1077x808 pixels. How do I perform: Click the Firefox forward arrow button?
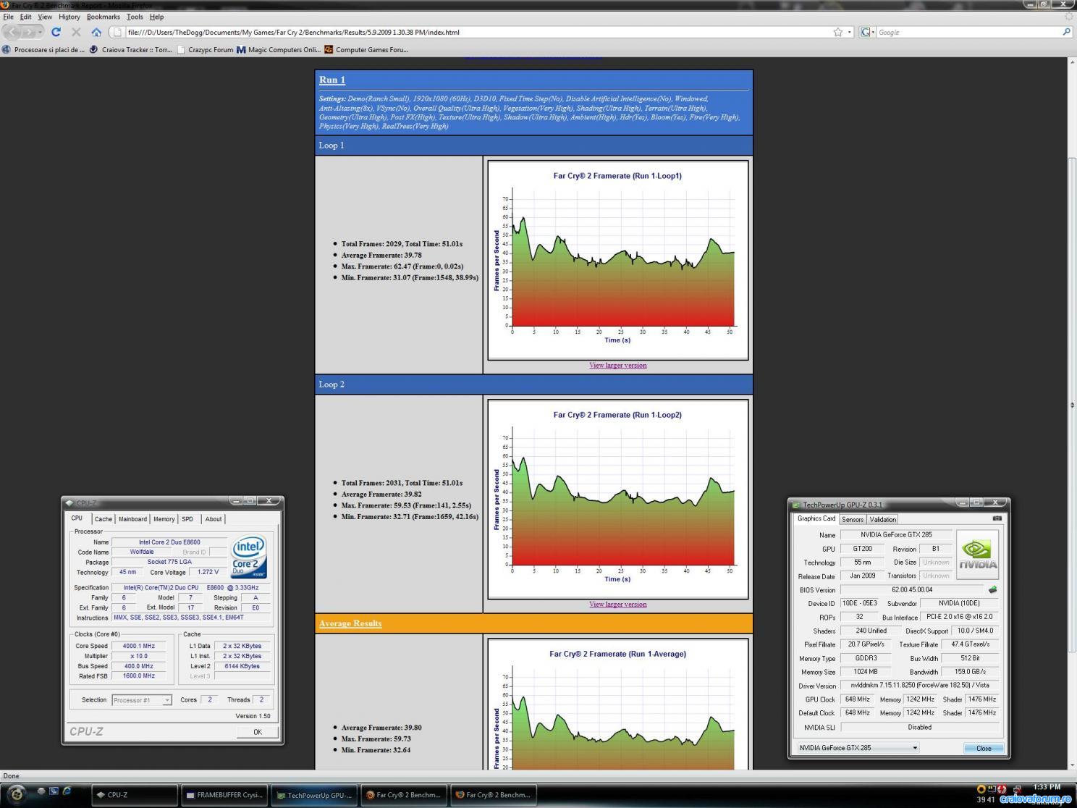(29, 32)
